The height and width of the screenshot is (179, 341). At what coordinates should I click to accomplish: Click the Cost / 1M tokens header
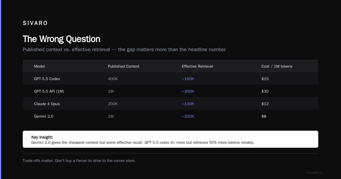(x=277, y=66)
